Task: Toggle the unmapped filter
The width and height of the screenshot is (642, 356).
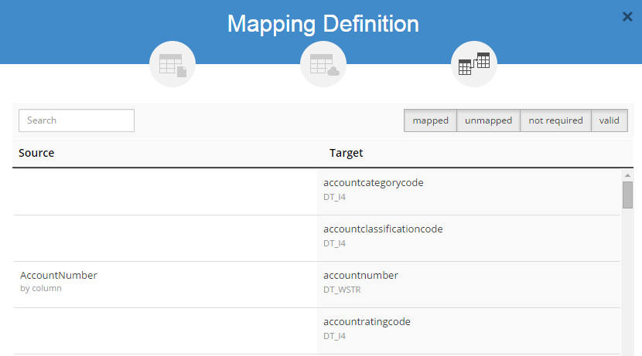Action: pos(488,120)
